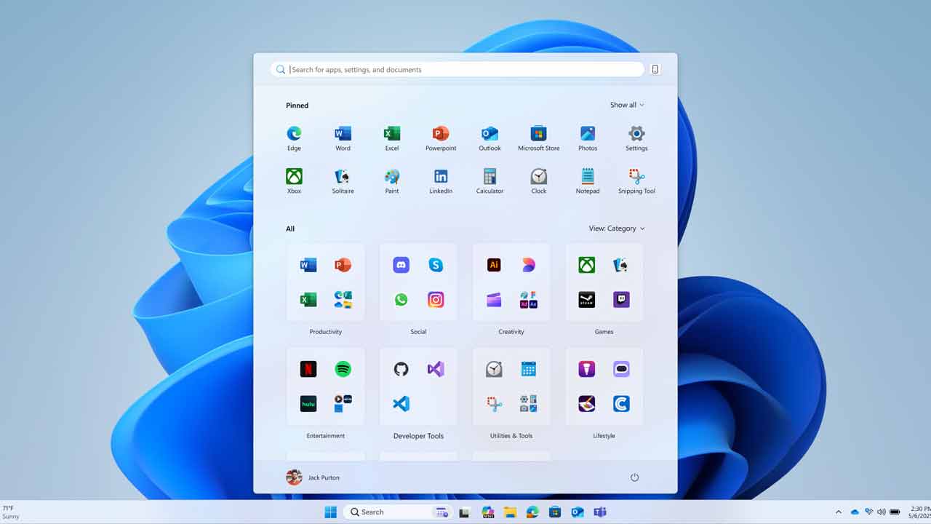Open WhatsApp in the Social group
The width and height of the screenshot is (931, 524).
coord(401,300)
